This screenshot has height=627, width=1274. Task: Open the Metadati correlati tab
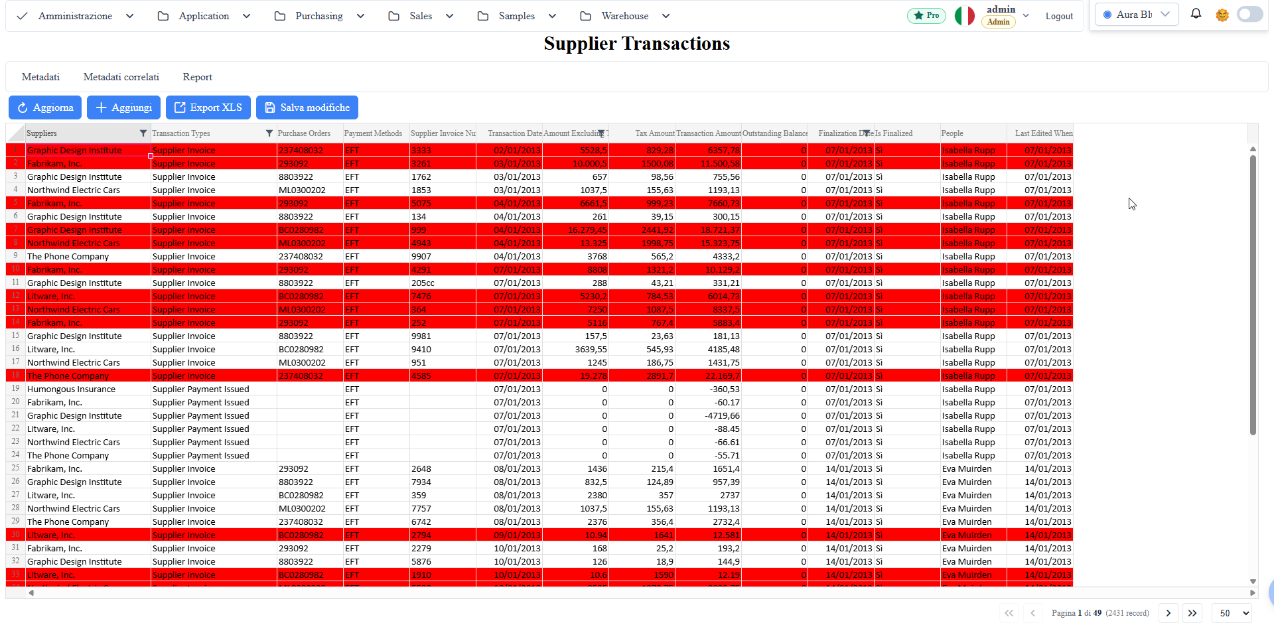pos(121,77)
